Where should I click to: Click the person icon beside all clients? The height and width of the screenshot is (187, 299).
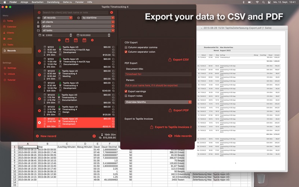point(38,22)
